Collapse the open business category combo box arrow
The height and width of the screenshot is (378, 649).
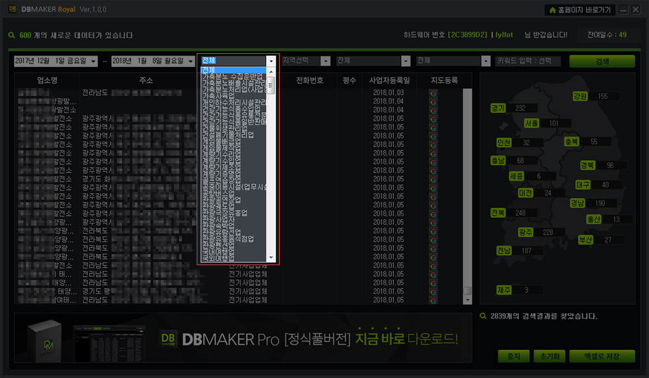271,61
